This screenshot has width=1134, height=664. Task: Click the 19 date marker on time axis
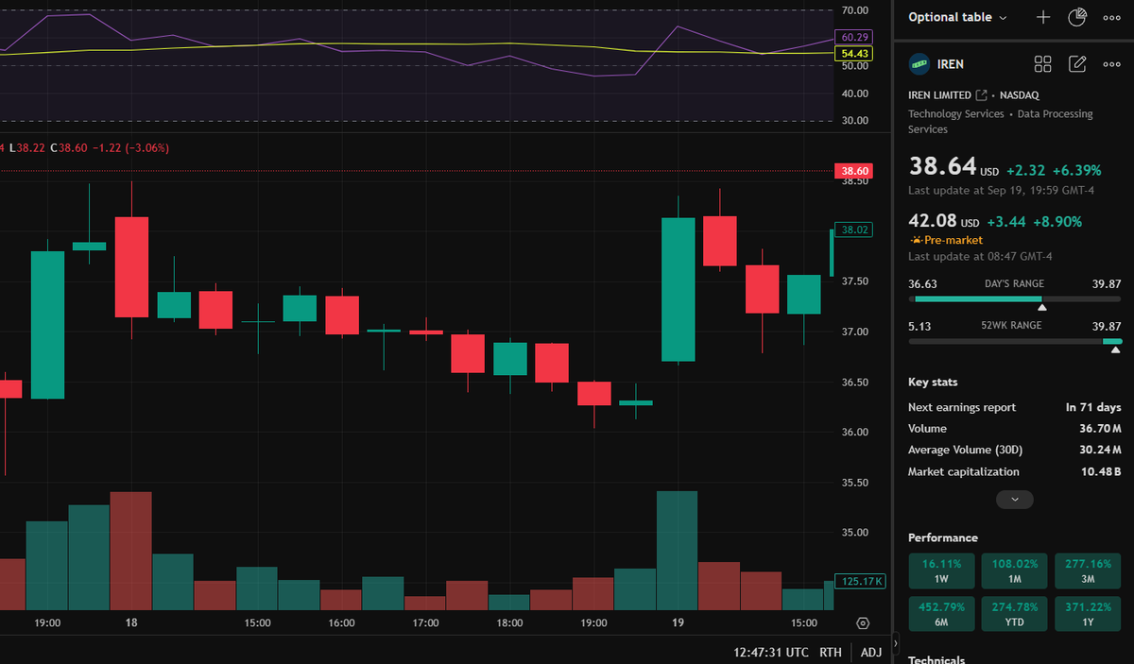tap(678, 623)
